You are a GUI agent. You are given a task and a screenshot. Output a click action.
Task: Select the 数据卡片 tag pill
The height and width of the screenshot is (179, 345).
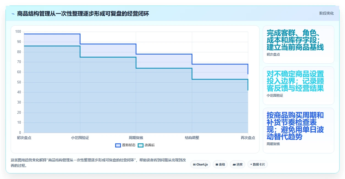point(258,164)
